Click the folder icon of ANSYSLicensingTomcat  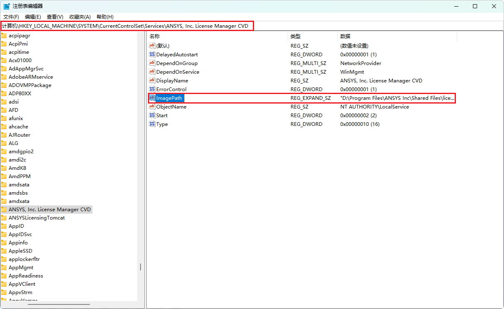pos(4,218)
